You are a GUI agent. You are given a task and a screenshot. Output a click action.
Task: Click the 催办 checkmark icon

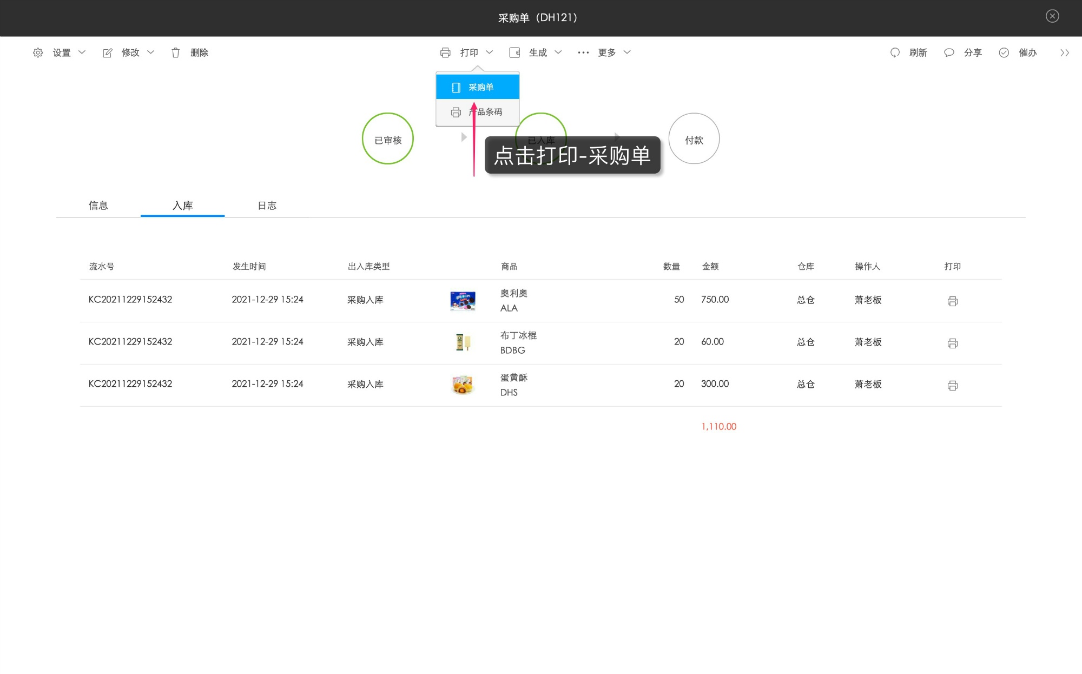click(1004, 52)
